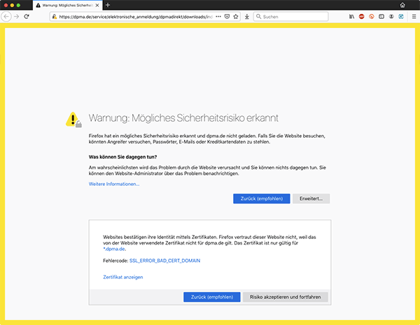
Task: Click the orange blocked-circle extension icon
Action: coord(371,17)
